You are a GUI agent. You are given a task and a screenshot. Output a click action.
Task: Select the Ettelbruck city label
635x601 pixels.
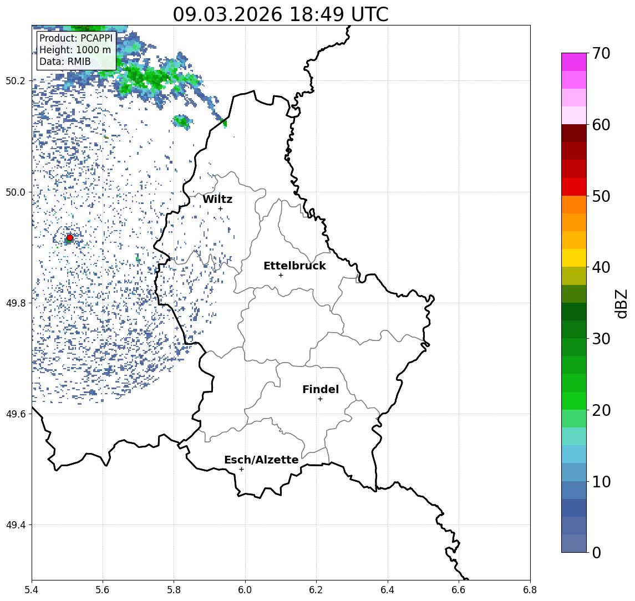(294, 266)
